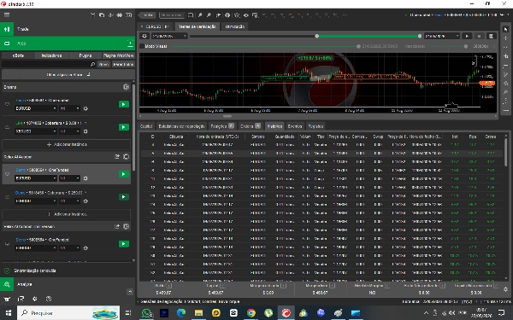Open File Explorer from the taskbar
Viewport: 513px width, 320px height.
(x=198, y=313)
